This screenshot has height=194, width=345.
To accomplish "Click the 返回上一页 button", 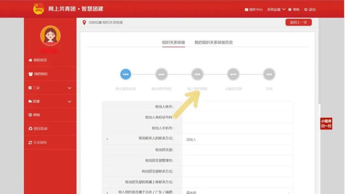I will click(x=298, y=22).
